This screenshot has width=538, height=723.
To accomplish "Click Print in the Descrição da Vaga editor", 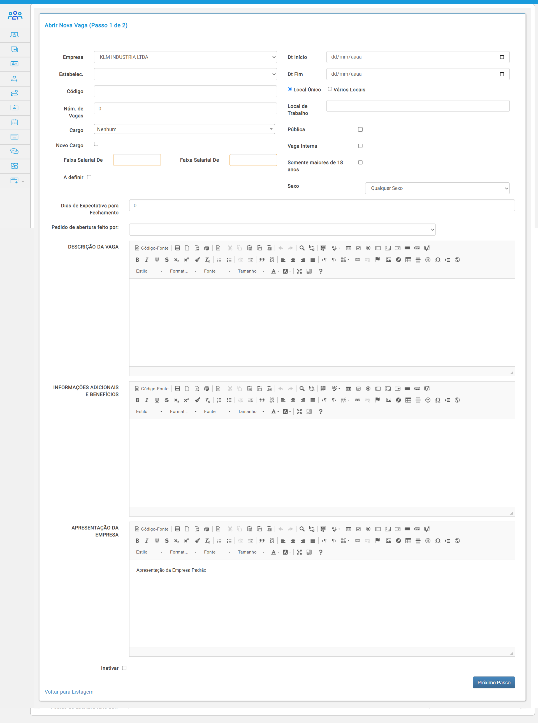I will [x=207, y=248].
